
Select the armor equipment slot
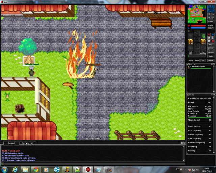tap(197, 39)
